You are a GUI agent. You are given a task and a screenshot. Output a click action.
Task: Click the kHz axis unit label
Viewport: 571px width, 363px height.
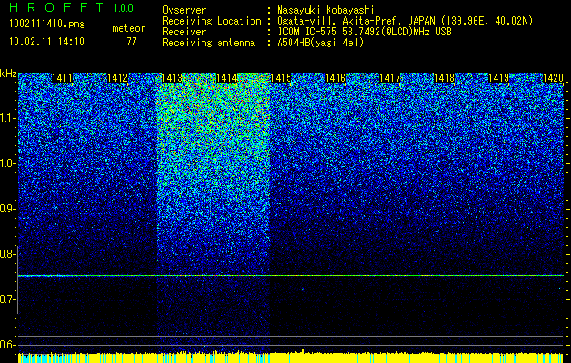point(8,74)
